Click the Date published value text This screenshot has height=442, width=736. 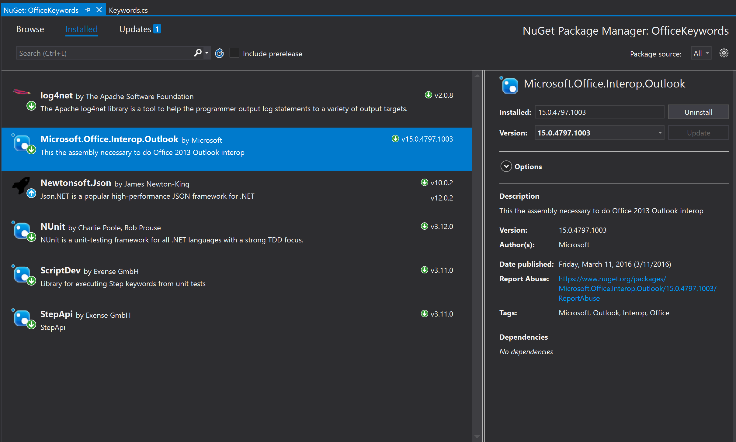pyautogui.click(x=615, y=264)
